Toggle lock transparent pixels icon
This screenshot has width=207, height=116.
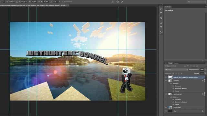point(173,73)
